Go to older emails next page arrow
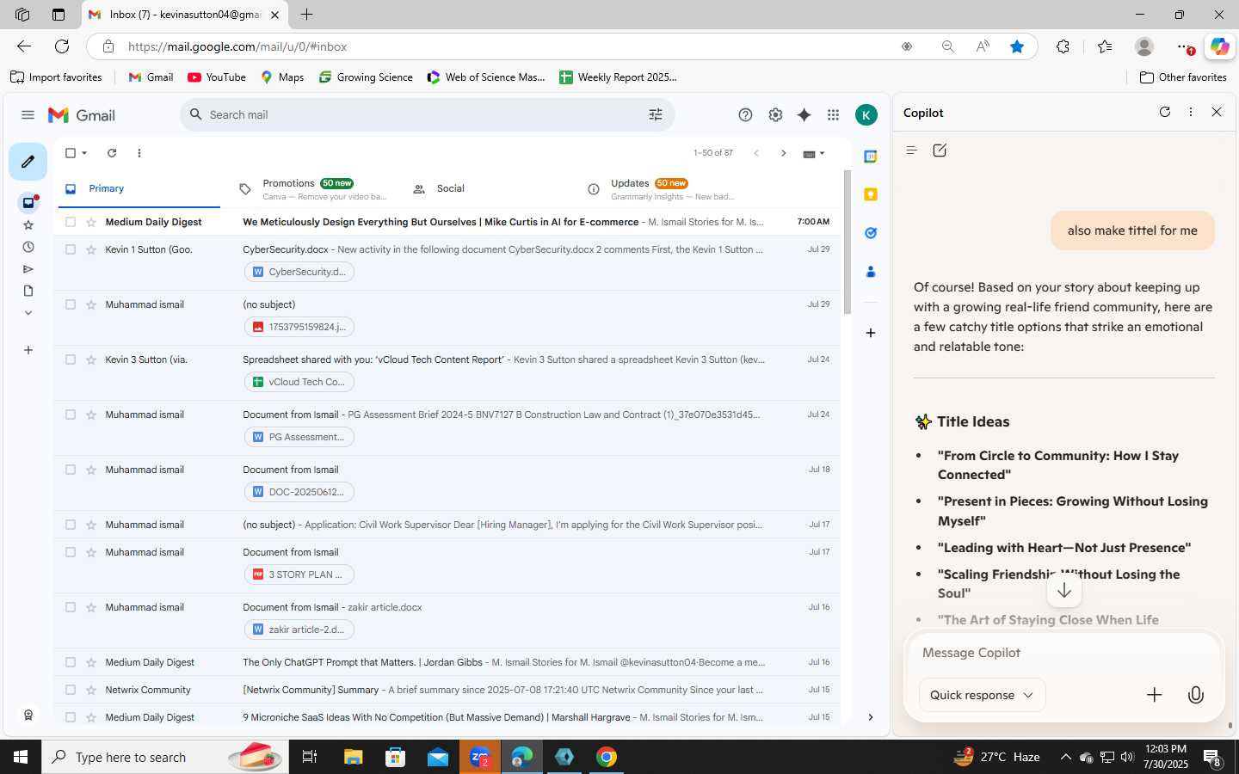This screenshot has height=774, width=1239. [x=783, y=153]
